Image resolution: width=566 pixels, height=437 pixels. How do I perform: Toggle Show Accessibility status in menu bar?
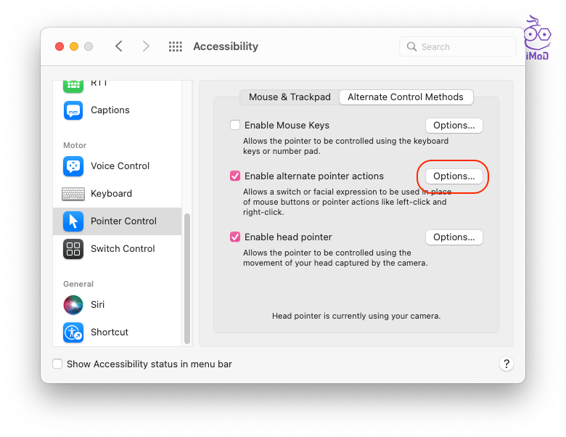point(57,364)
